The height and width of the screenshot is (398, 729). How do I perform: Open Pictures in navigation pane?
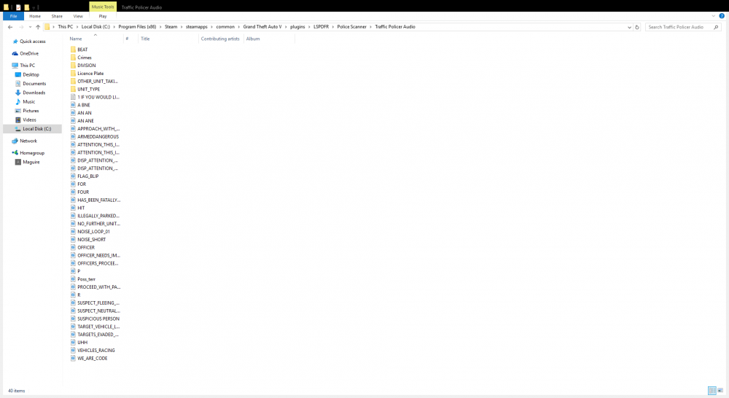click(x=31, y=111)
